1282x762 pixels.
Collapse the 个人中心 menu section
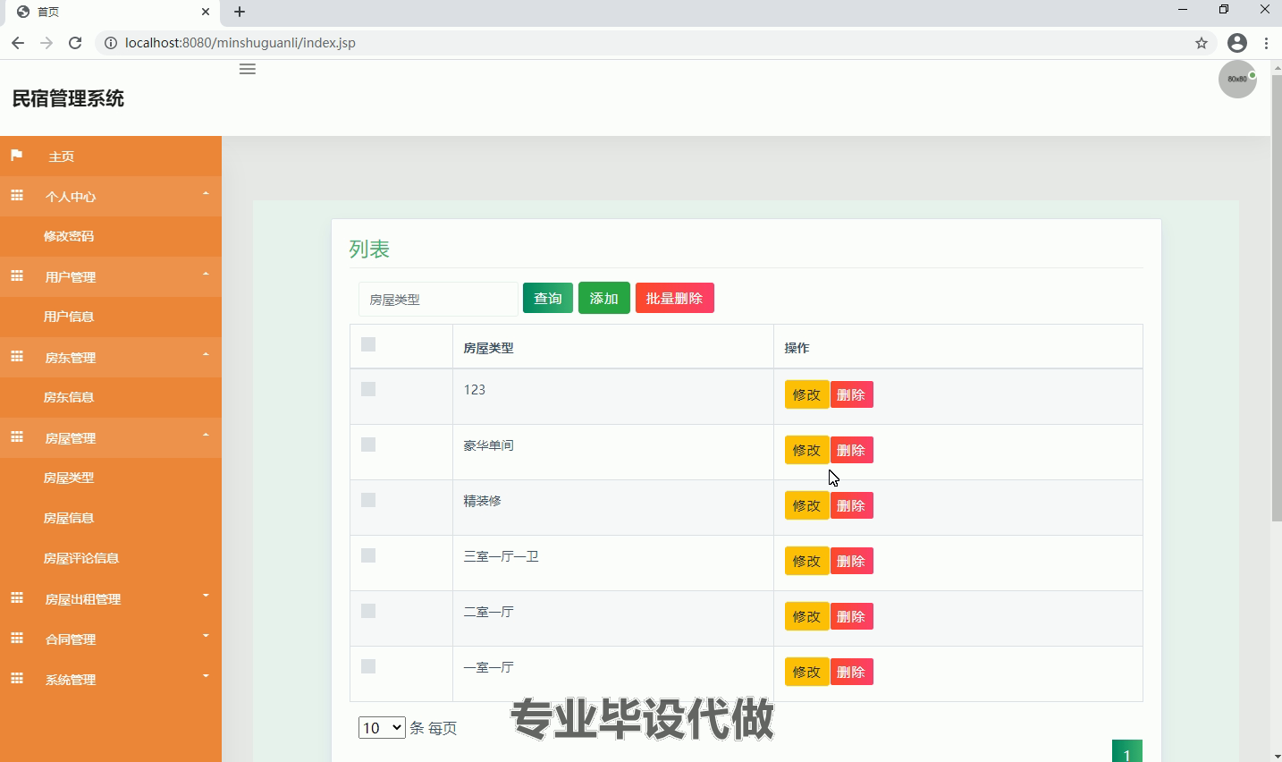[x=111, y=196]
